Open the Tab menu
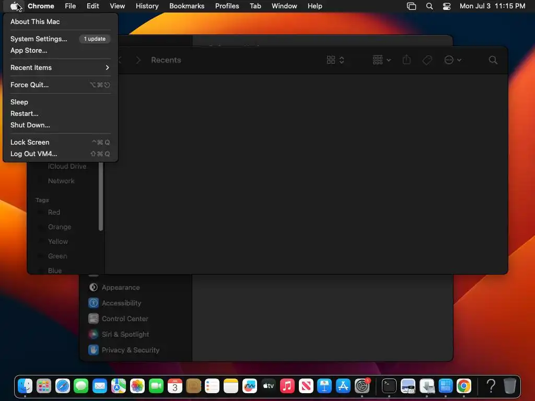Viewport: 535px width, 401px height. tap(255, 6)
